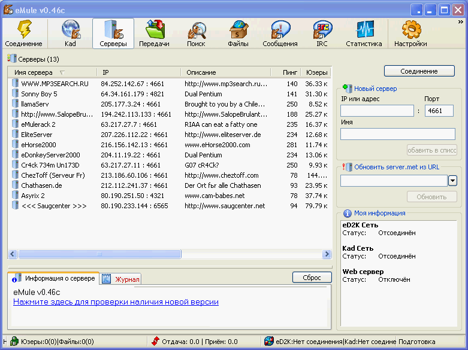Viewport: 468px width, 350px height.
Task: Click the server icon of Asyrix 2
Action: (x=15, y=194)
